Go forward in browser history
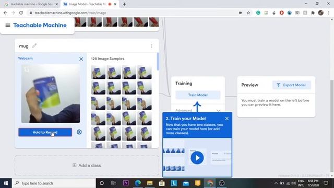 coord(13,13)
